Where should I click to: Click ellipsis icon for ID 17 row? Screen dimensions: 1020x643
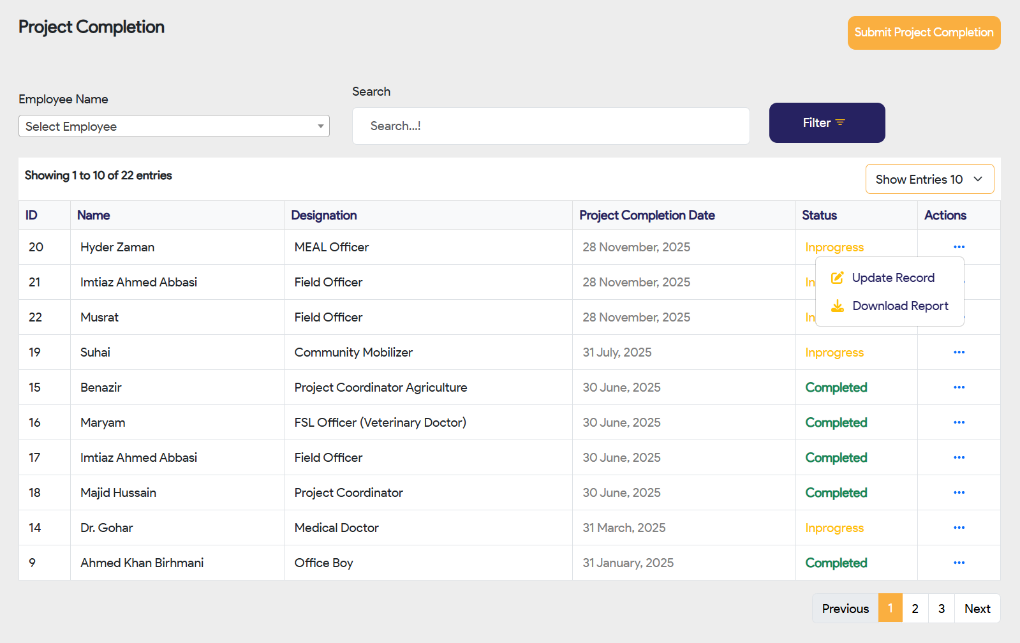click(959, 457)
